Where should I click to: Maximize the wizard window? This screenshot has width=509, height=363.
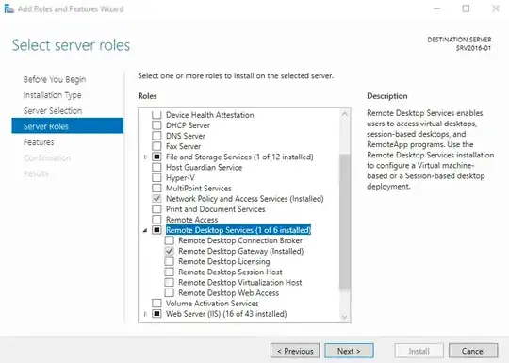pyautogui.click(x=466, y=8)
